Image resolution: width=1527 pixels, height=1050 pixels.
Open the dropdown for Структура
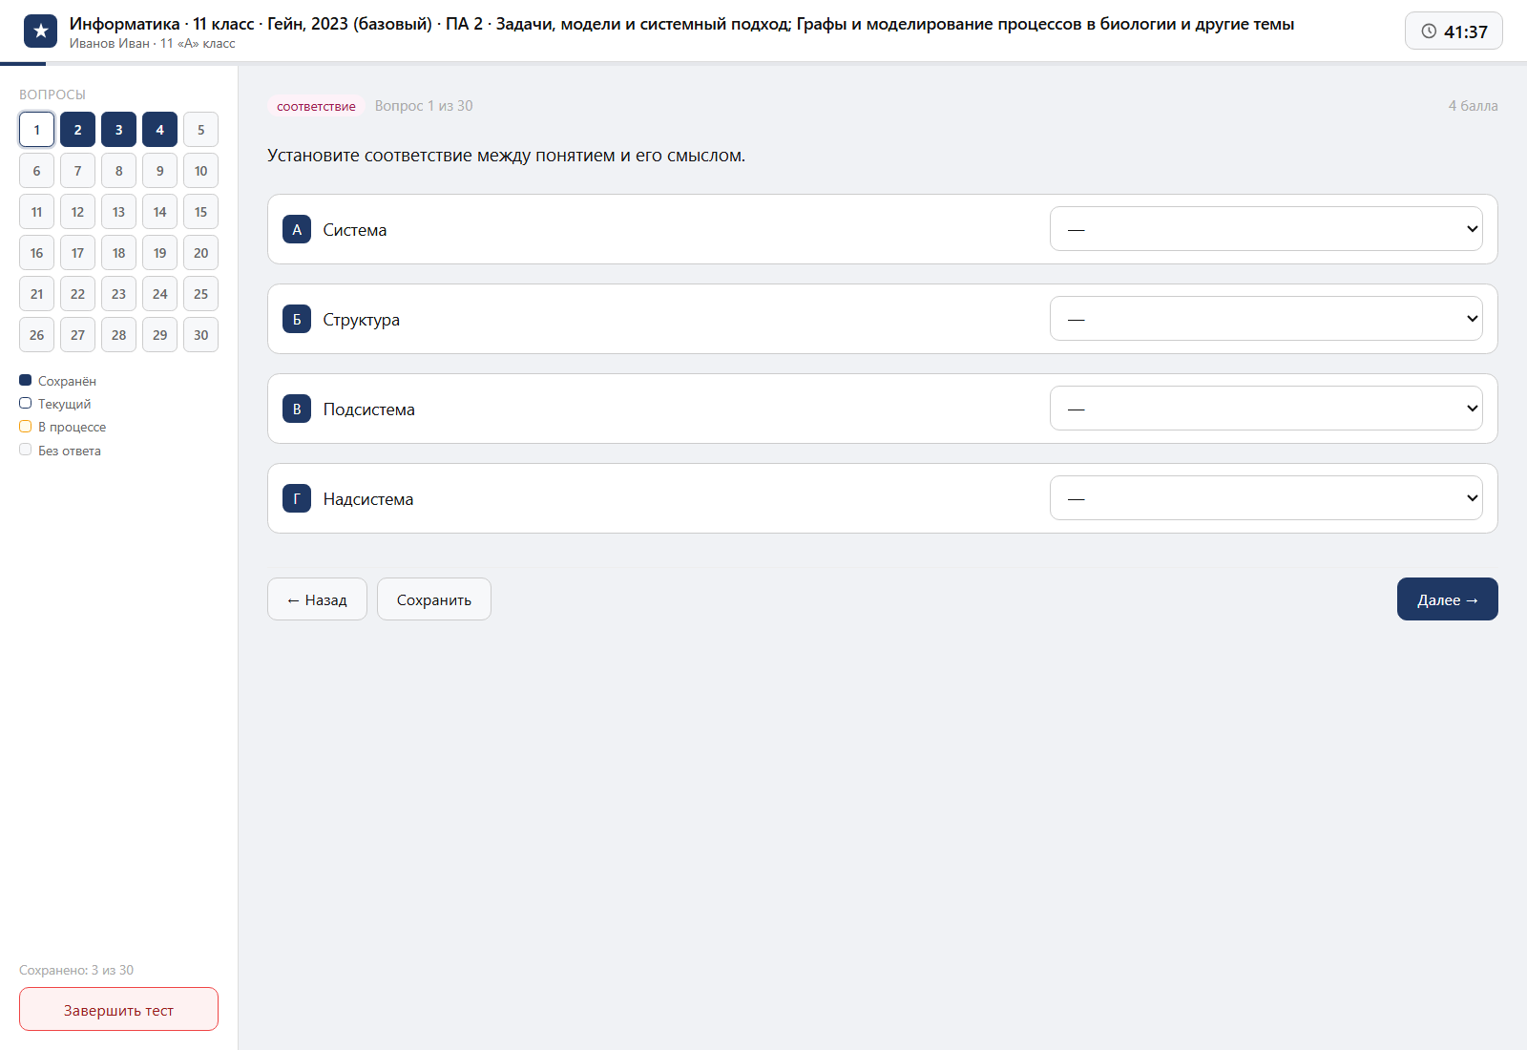(x=1266, y=319)
